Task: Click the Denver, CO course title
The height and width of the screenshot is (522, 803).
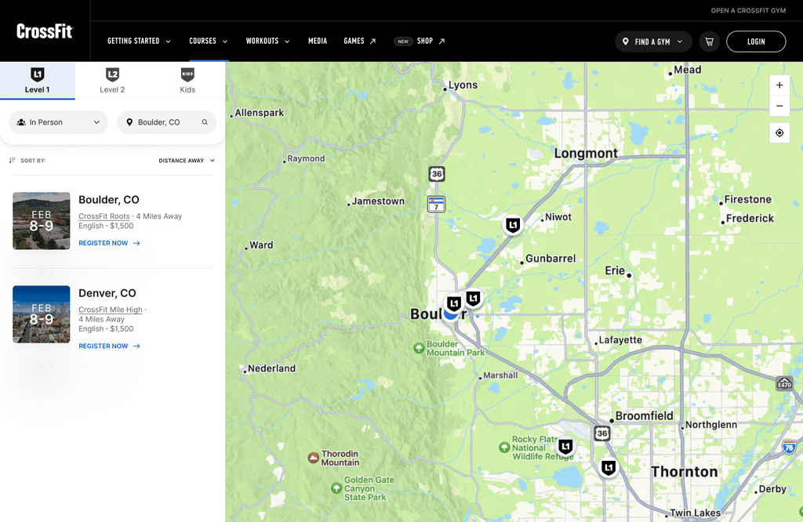Action: point(107,293)
